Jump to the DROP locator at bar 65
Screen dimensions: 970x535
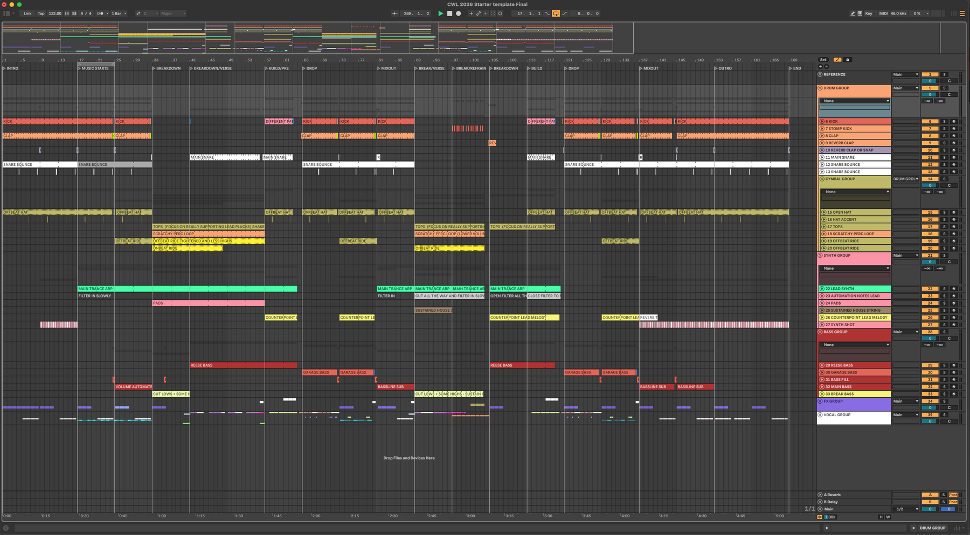[x=309, y=69]
